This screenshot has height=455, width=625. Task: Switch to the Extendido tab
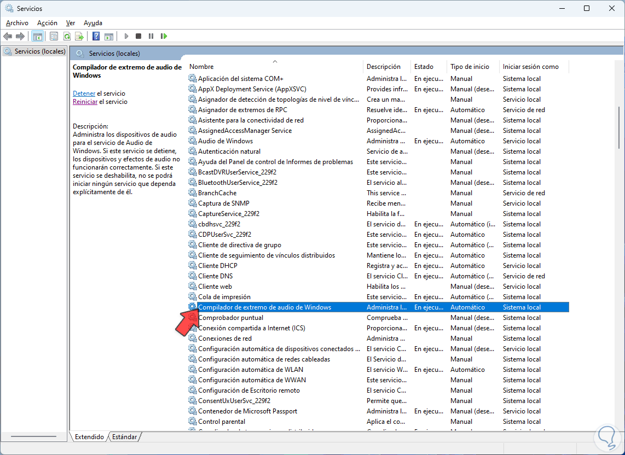click(89, 436)
